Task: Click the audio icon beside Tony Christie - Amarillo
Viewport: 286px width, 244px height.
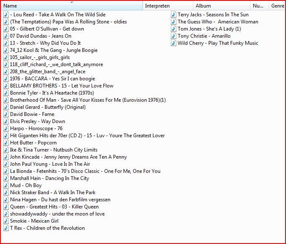Action: 173,36
